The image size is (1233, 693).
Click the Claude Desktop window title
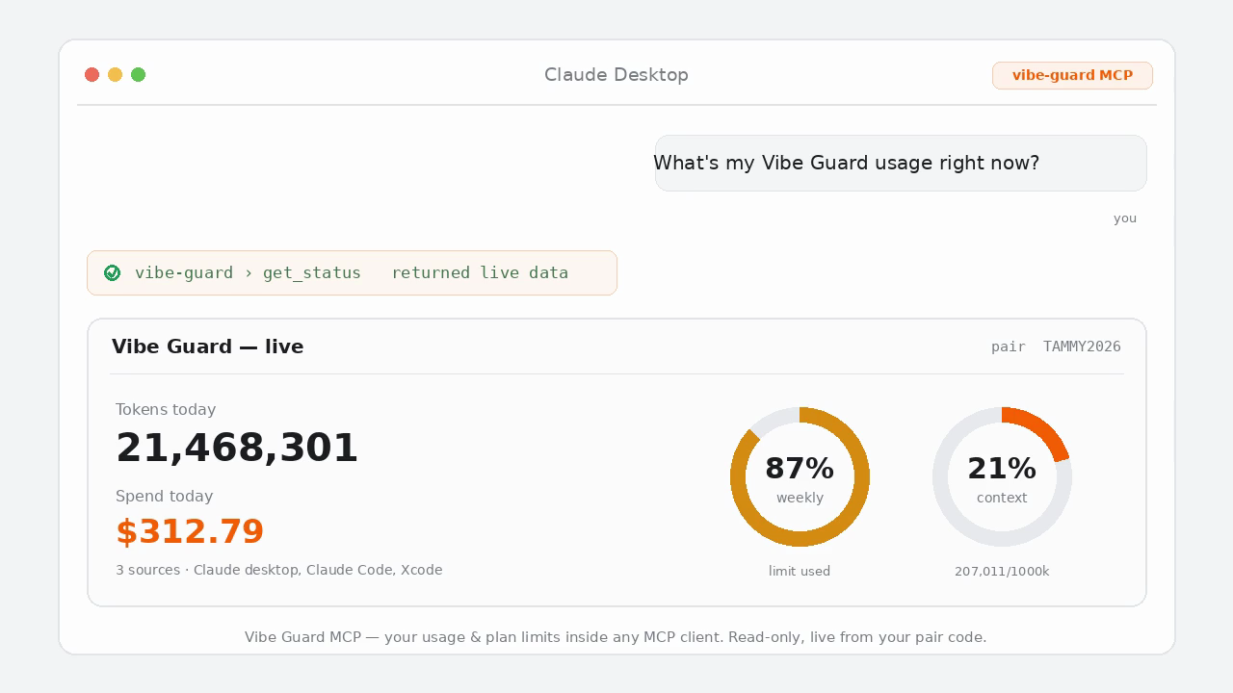coord(616,75)
